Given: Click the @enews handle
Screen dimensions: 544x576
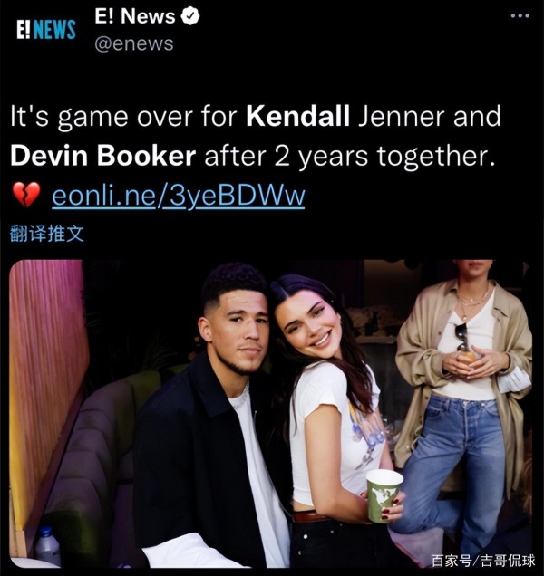Looking at the screenshot, I should click(134, 43).
